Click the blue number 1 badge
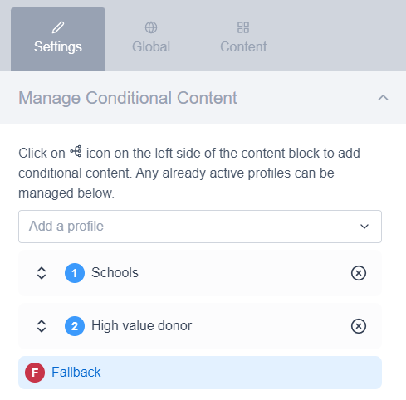The height and width of the screenshot is (400, 406). coord(75,273)
